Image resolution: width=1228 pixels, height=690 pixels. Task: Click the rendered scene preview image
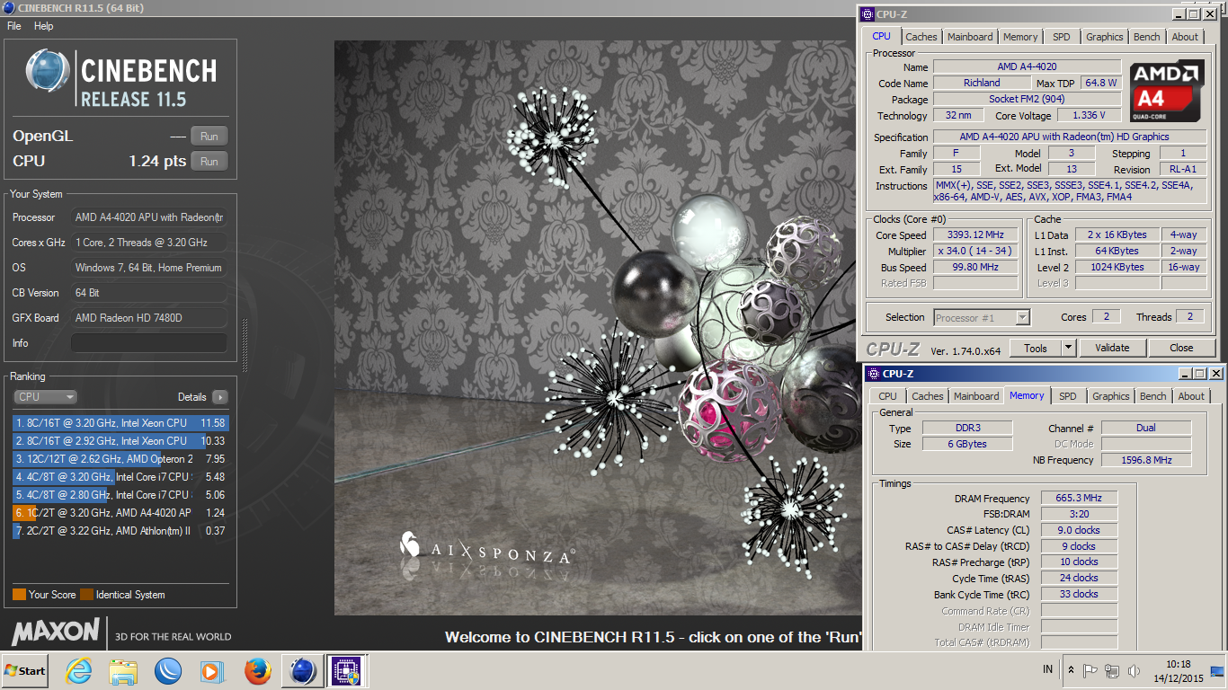click(598, 328)
